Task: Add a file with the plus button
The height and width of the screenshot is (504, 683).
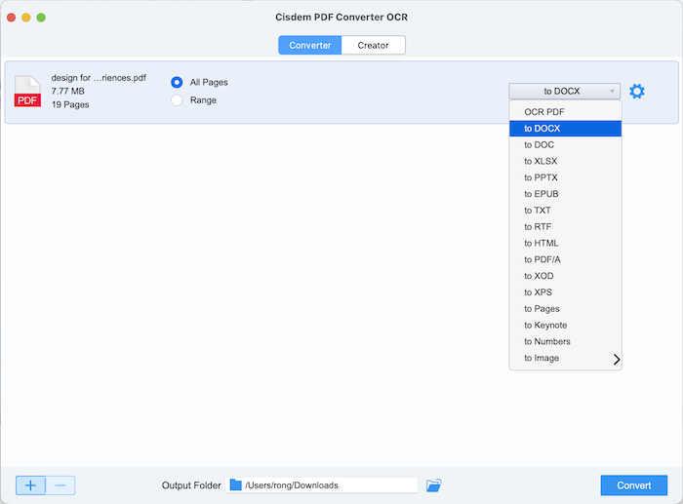Action: tap(30, 485)
